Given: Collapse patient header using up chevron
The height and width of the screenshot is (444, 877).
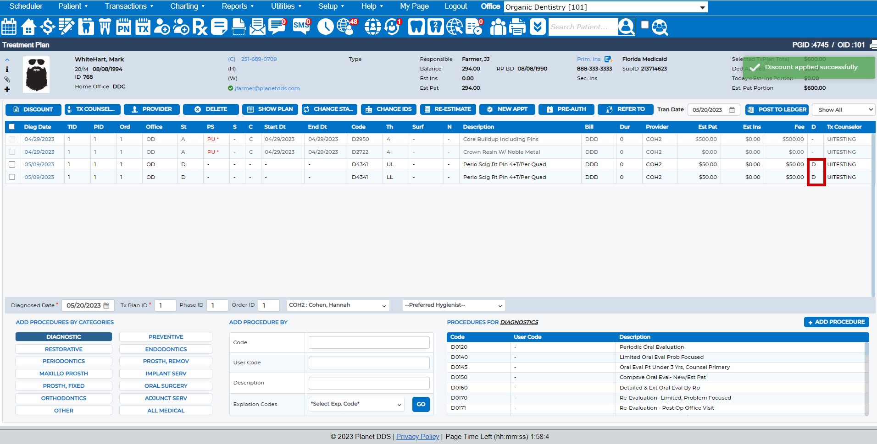Looking at the screenshot, I should tap(7, 60).
